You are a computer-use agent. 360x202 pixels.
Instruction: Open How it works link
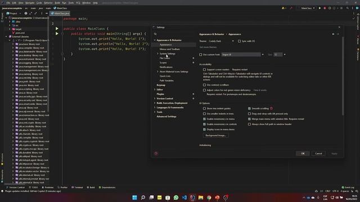pyautogui.click(x=260, y=90)
